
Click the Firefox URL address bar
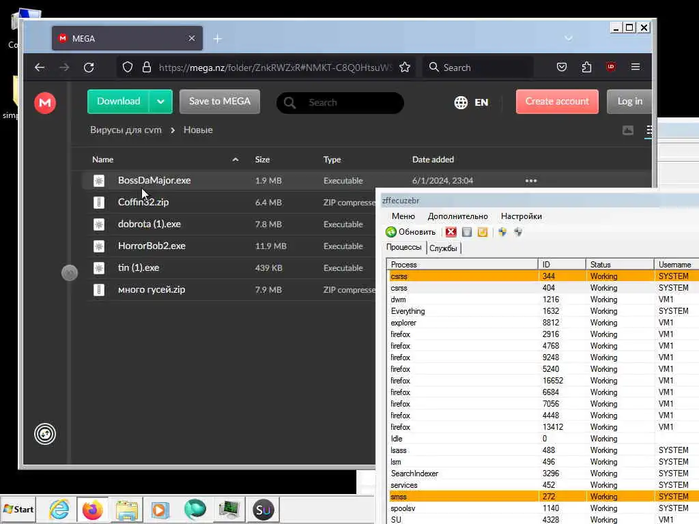tap(275, 68)
